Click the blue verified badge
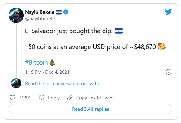 [x=65, y=12]
